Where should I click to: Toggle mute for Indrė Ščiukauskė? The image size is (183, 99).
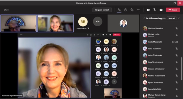point(177,55)
